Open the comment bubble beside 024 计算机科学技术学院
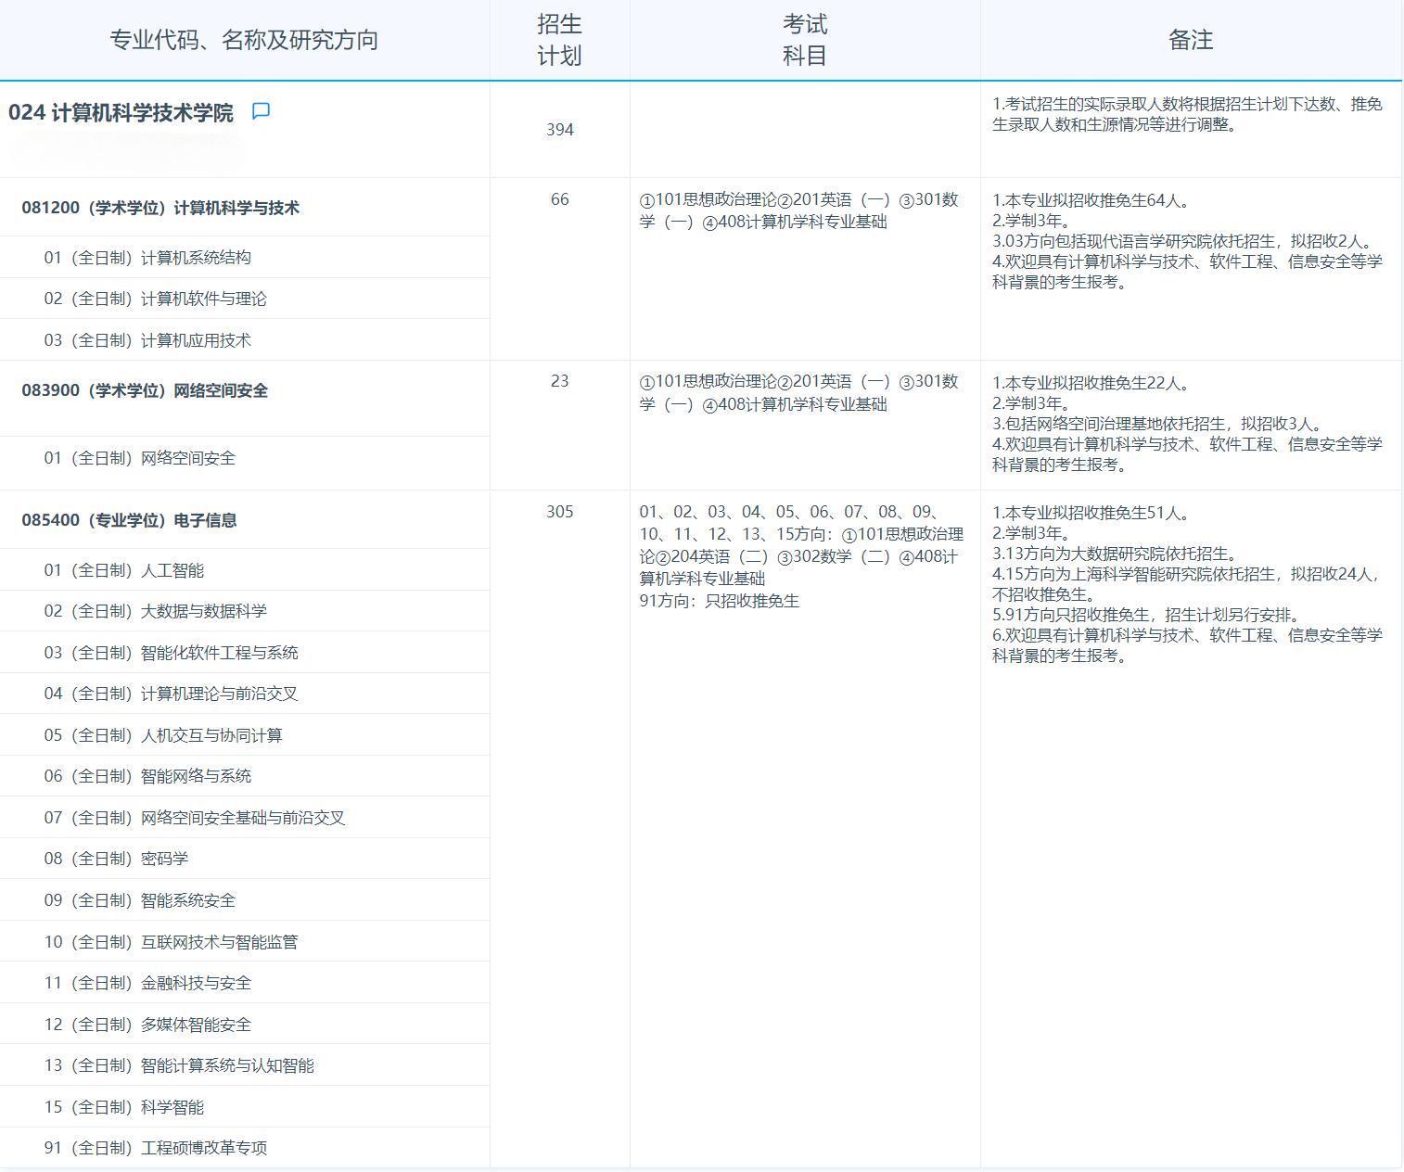Screen dimensions: 1404x1172 [x=262, y=110]
